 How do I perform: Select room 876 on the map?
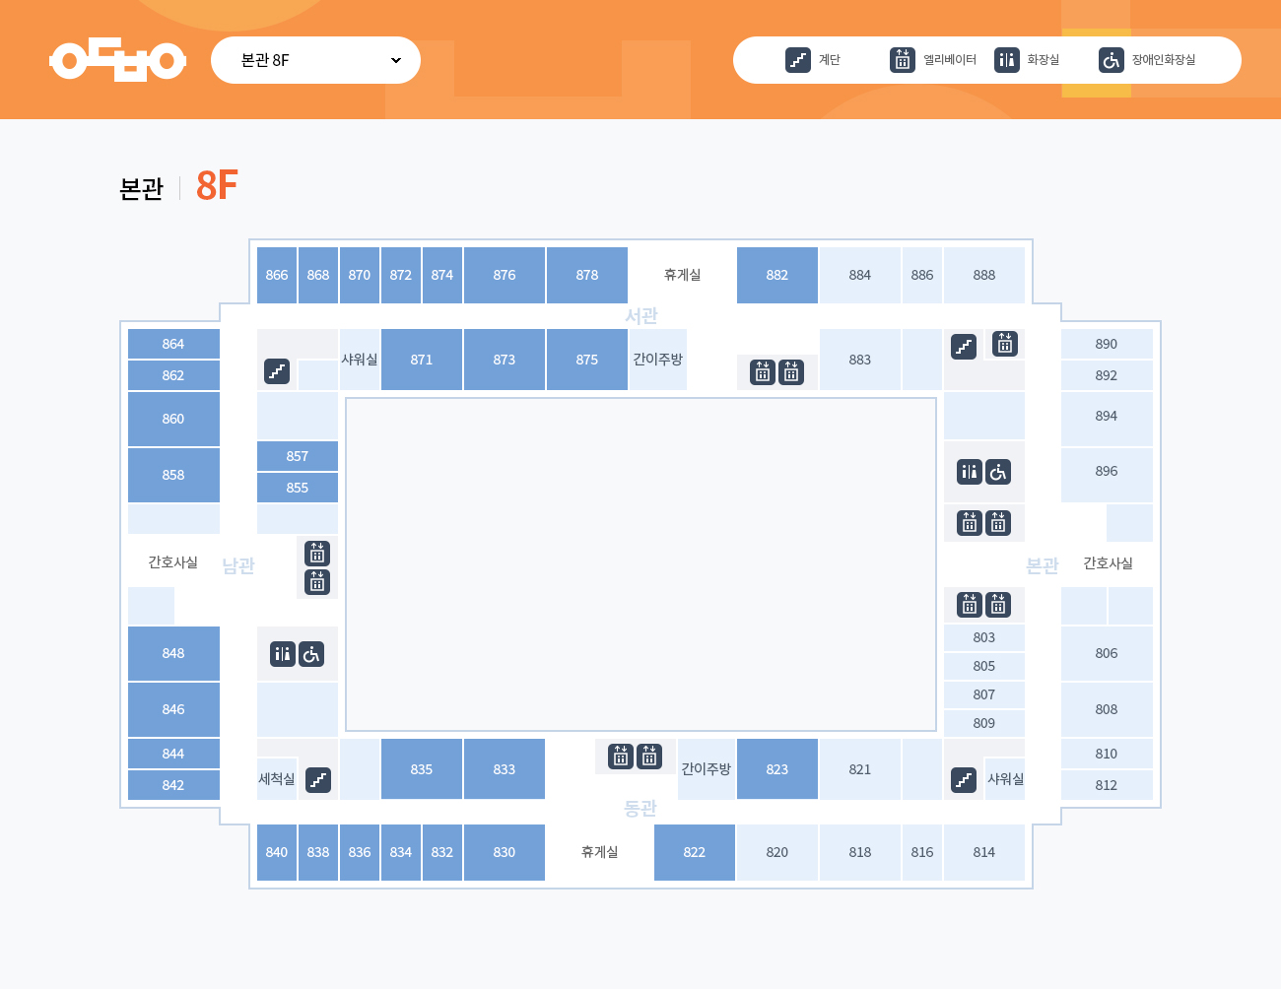(x=505, y=275)
